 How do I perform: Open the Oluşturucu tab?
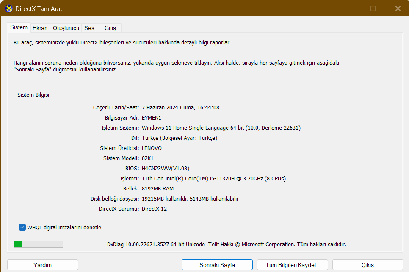tap(66, 28)
